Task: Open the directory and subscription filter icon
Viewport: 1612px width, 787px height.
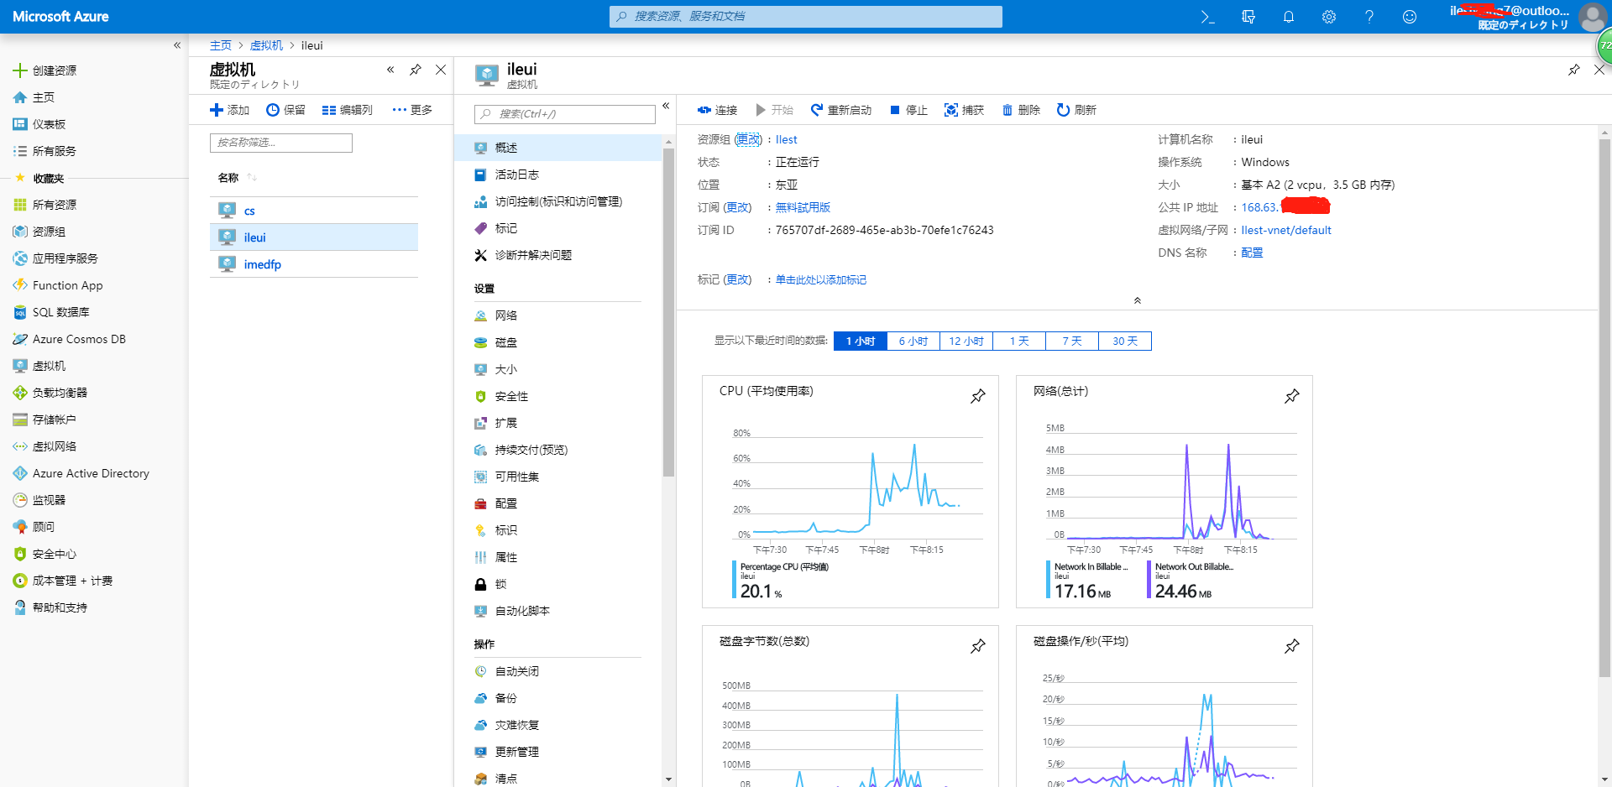Action: point(1248,17)
